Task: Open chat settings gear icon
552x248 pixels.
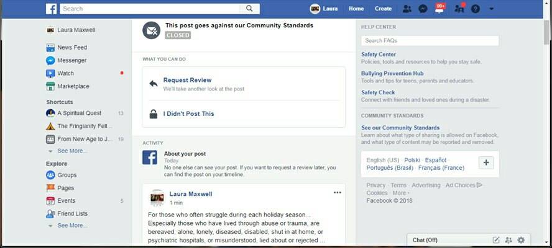Action: [x=521, y=240]
